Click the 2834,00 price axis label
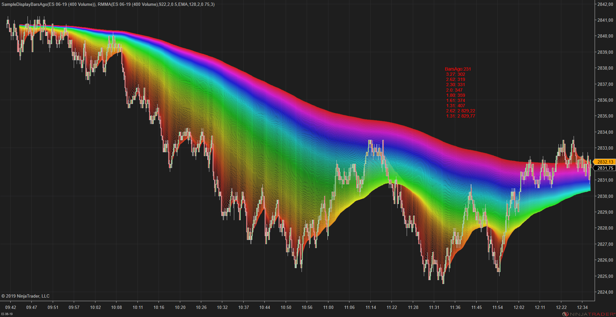This screenshot has height=317, width=616. [605, 132]
